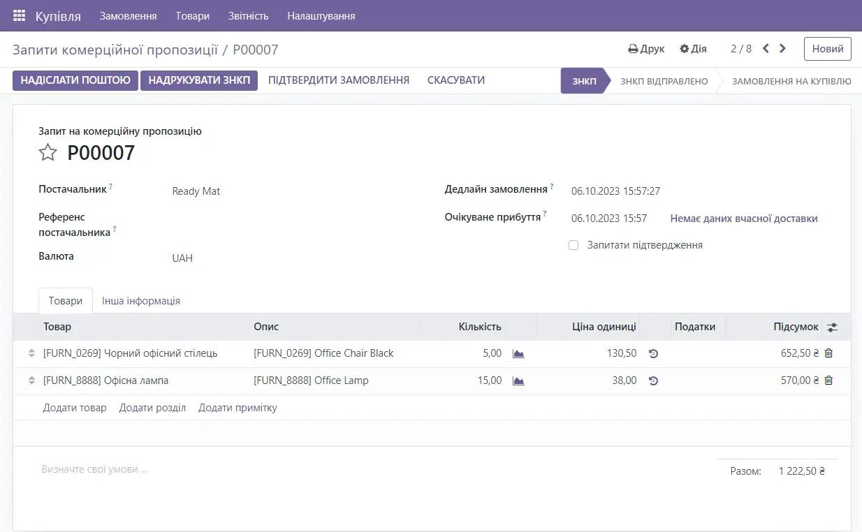This screenshot has height=532, width=862.
Task: Click Податки column header
Action: tap(695, 327)
